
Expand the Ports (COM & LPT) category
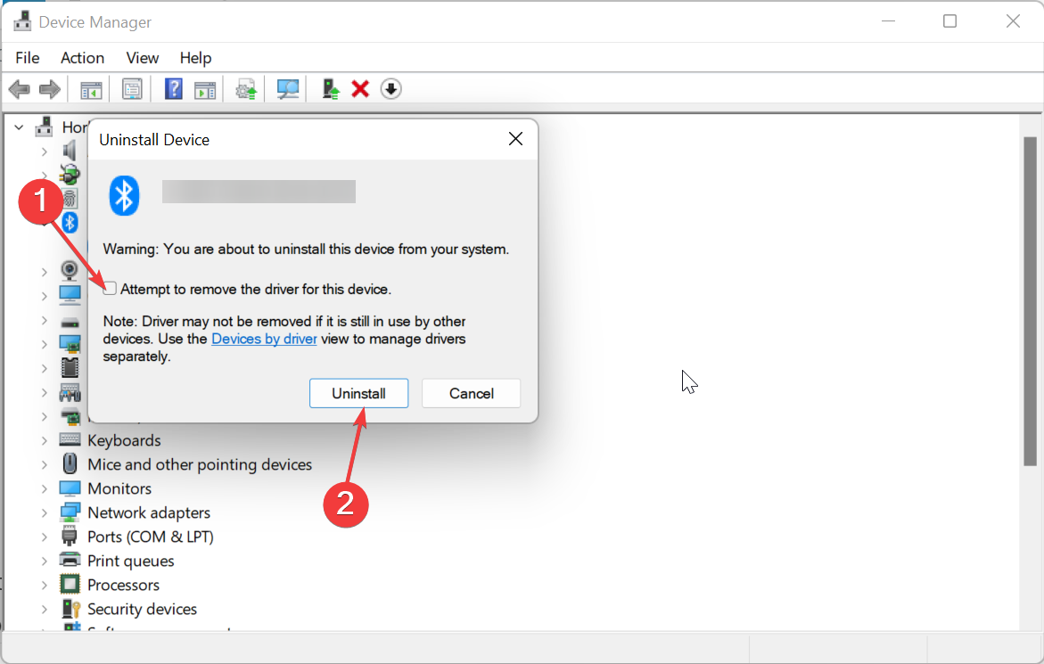[x=44, y=537]
